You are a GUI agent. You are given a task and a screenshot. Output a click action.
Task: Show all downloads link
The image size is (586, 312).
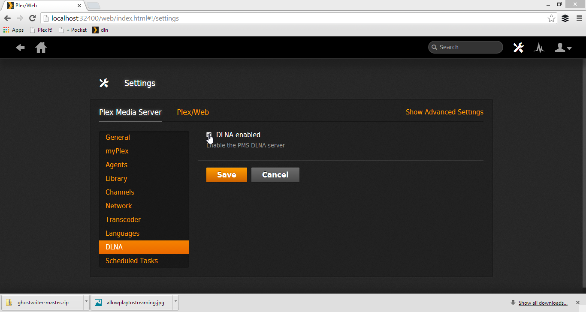tap(543, 303)
